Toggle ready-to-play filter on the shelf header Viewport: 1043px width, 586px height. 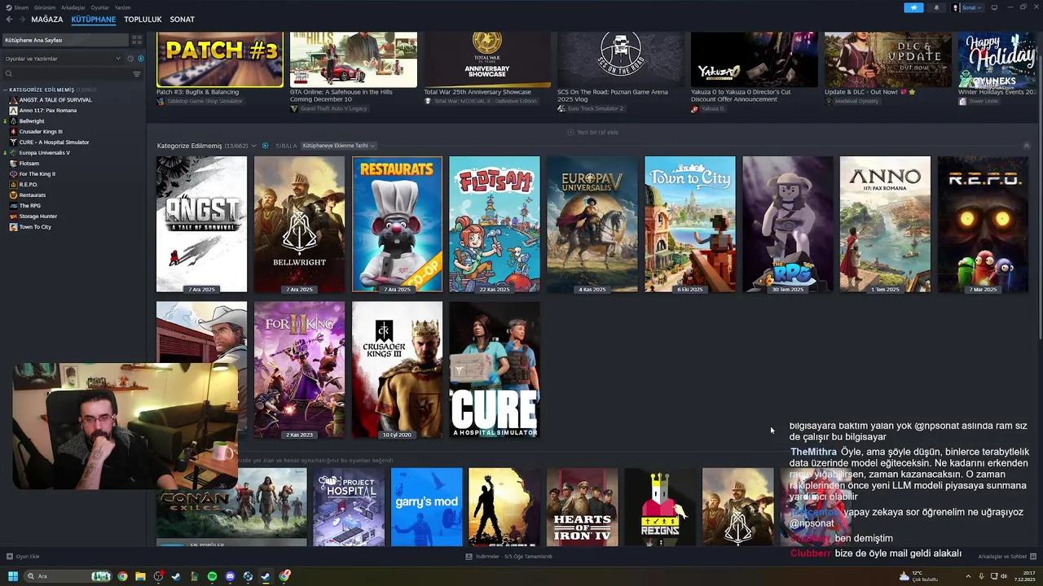[265, 146]
